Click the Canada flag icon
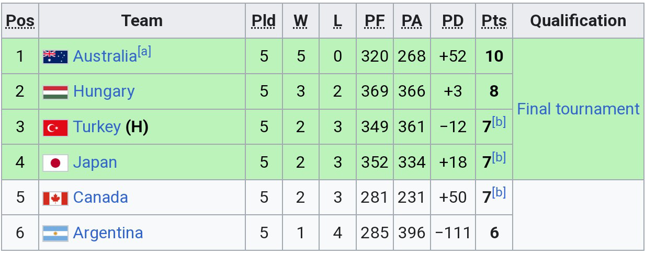 (x=55, y=198)
